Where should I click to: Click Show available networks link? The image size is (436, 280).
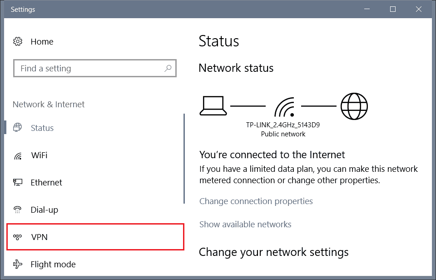[245, 224]
